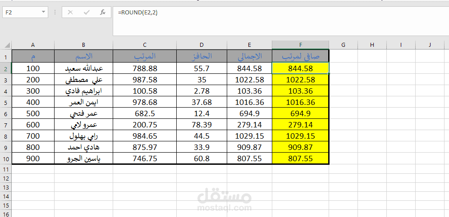Viewport: 449px width, 217px height.
Task: Select row 5 header
Action: click(6, 102)
